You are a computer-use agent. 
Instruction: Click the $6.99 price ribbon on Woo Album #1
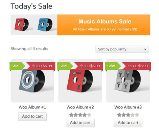pos(41,66)
